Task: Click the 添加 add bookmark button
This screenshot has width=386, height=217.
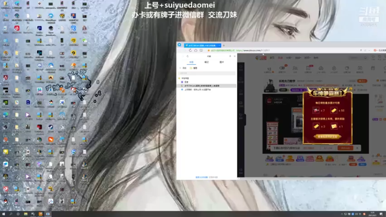Action: coord(183,68)
